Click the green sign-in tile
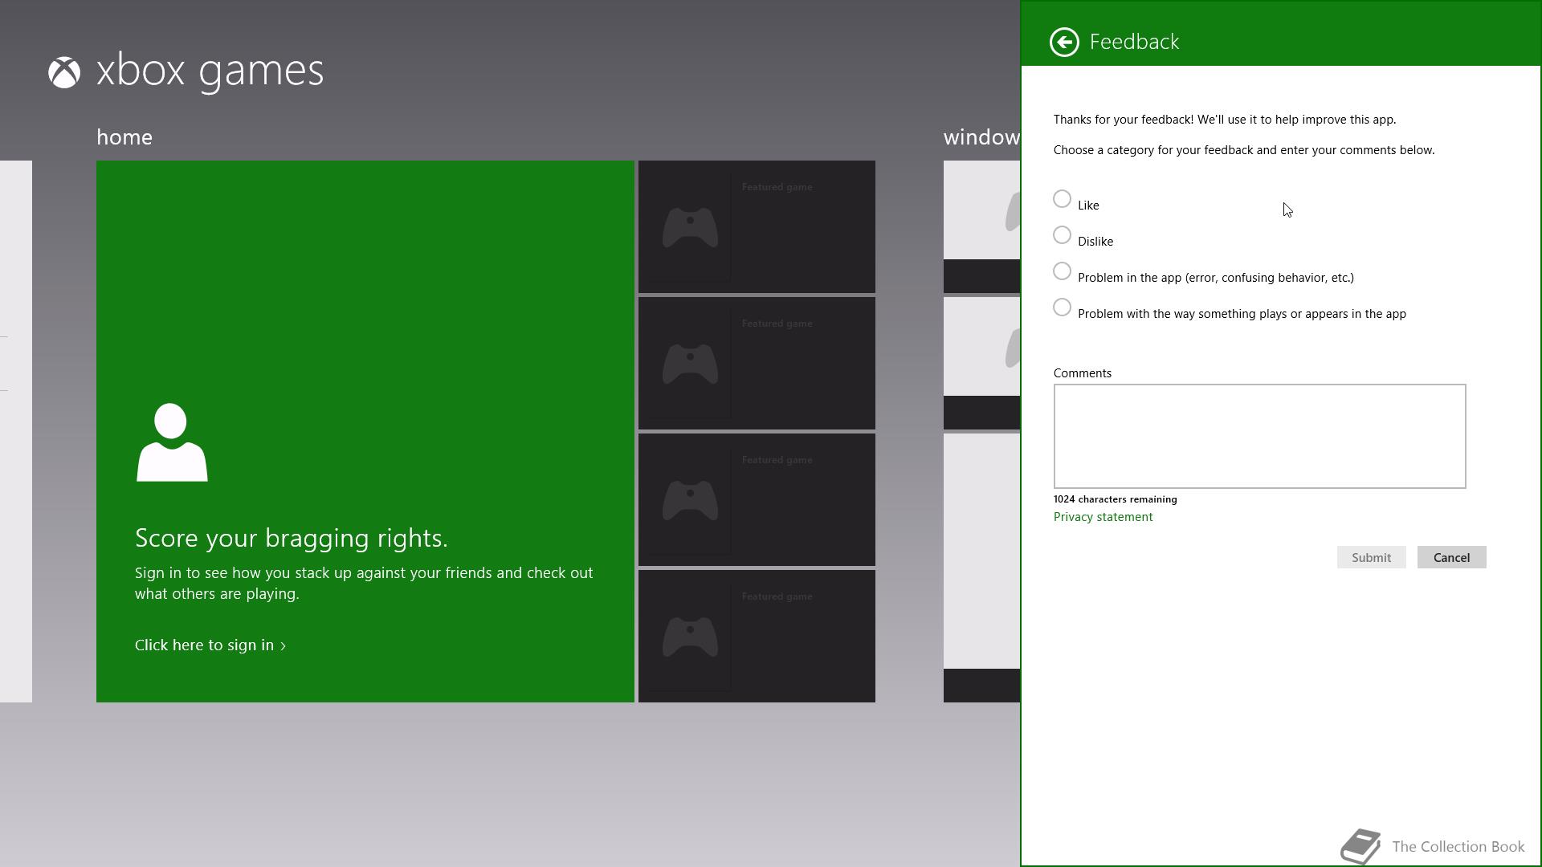1542x867 pixels. coord(365,431)
